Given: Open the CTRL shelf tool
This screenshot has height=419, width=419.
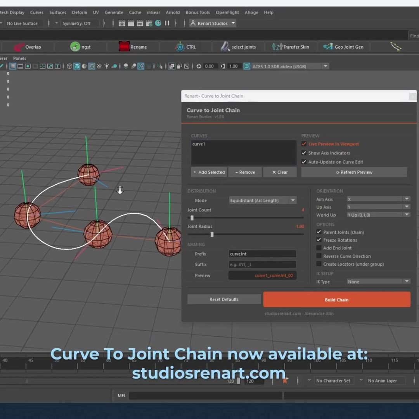Looking at the screenshot, I should 185,47.
